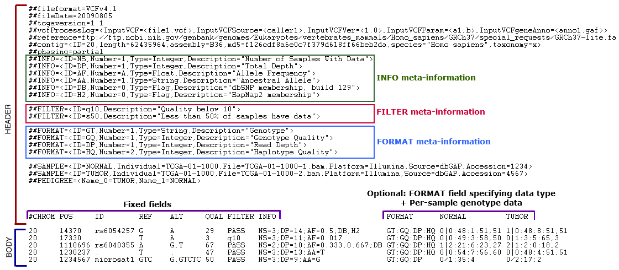Image resolution: width=619 pixels, height=270 pixels.
Task: Select the #CHROM column header
Action: coord(40,217)
